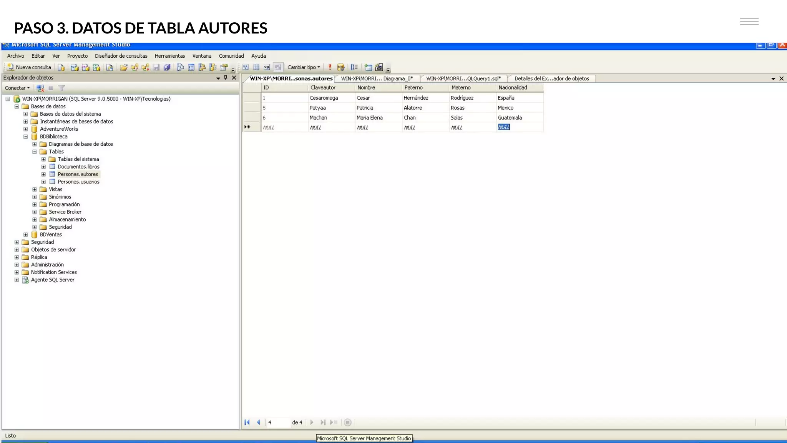The image size is (787, 443).
Task: Expand Bases de datos del sistema
Action: 25,114
